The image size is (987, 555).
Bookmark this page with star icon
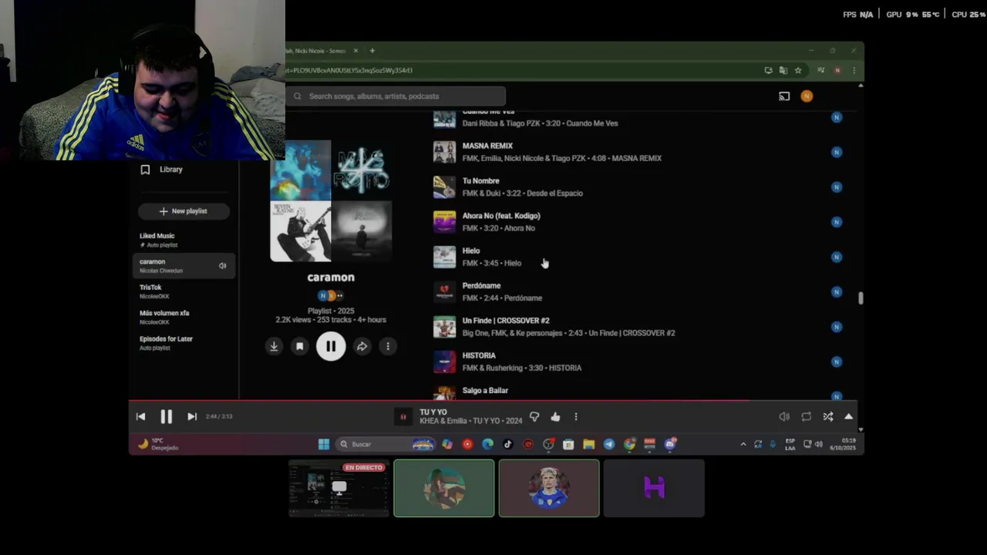pos(798,70)
